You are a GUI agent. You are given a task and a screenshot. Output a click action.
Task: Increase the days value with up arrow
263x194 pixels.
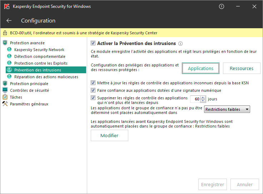203,98
